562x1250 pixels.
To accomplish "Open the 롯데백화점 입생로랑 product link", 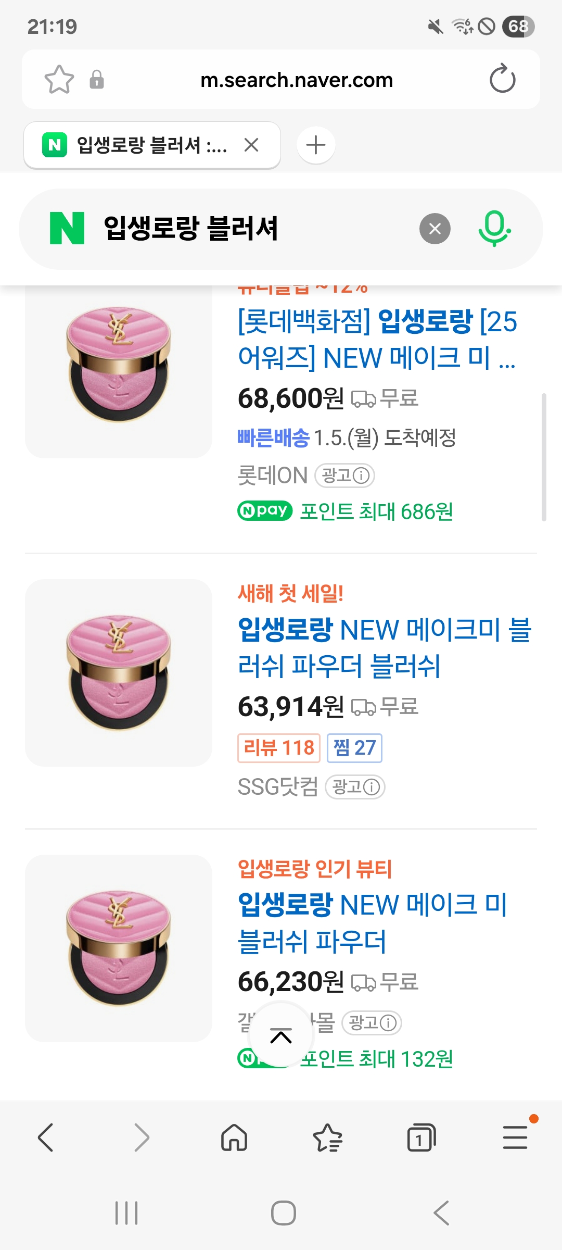I will pos(377,339).
